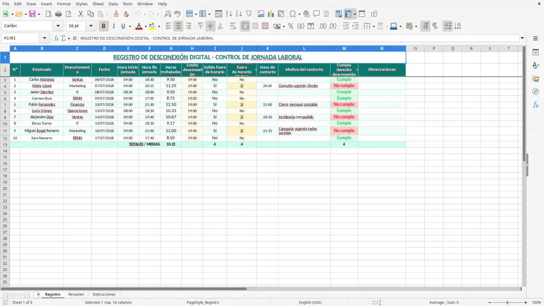This screenshot has height=306, width=544.
Task: Click the Cut scissors icon
Action: pyautogui.click(x=81, y=14)
